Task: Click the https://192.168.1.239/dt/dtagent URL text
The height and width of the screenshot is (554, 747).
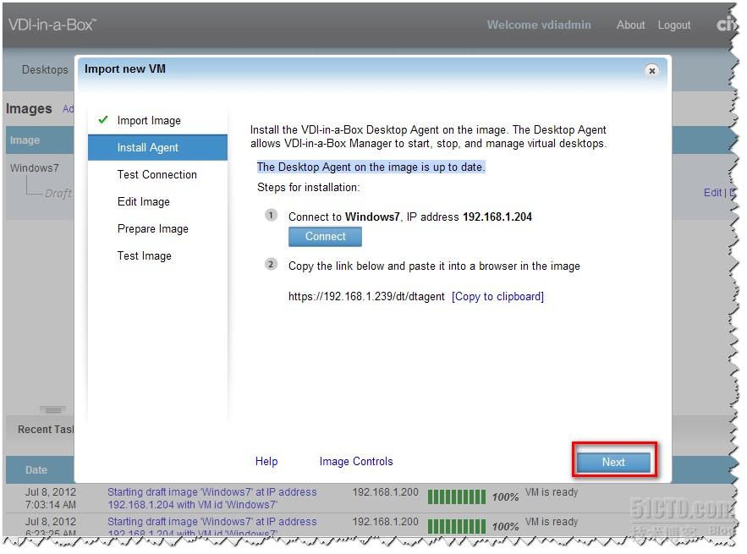Action: point(366,296)
